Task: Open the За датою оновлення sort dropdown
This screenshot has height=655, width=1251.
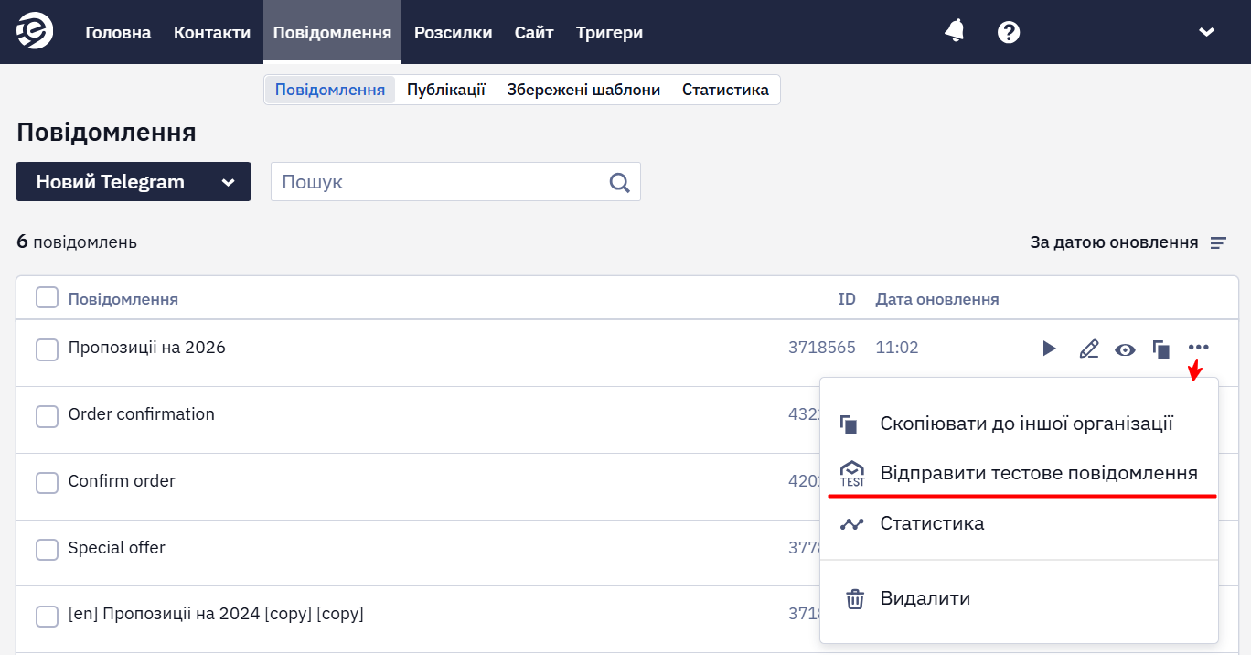Action: pyautogui.click(x=1128, y=242)
